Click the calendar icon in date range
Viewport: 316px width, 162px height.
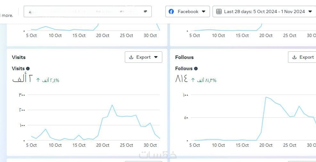pos(219,11)
